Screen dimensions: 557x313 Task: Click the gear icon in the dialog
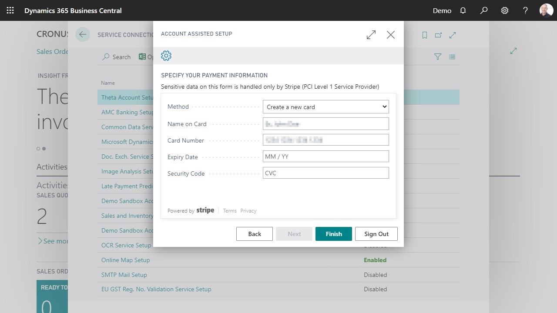pyautogui.click(x=166, y=56)
